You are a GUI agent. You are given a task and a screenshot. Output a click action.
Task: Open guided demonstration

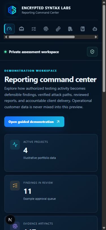34,122
